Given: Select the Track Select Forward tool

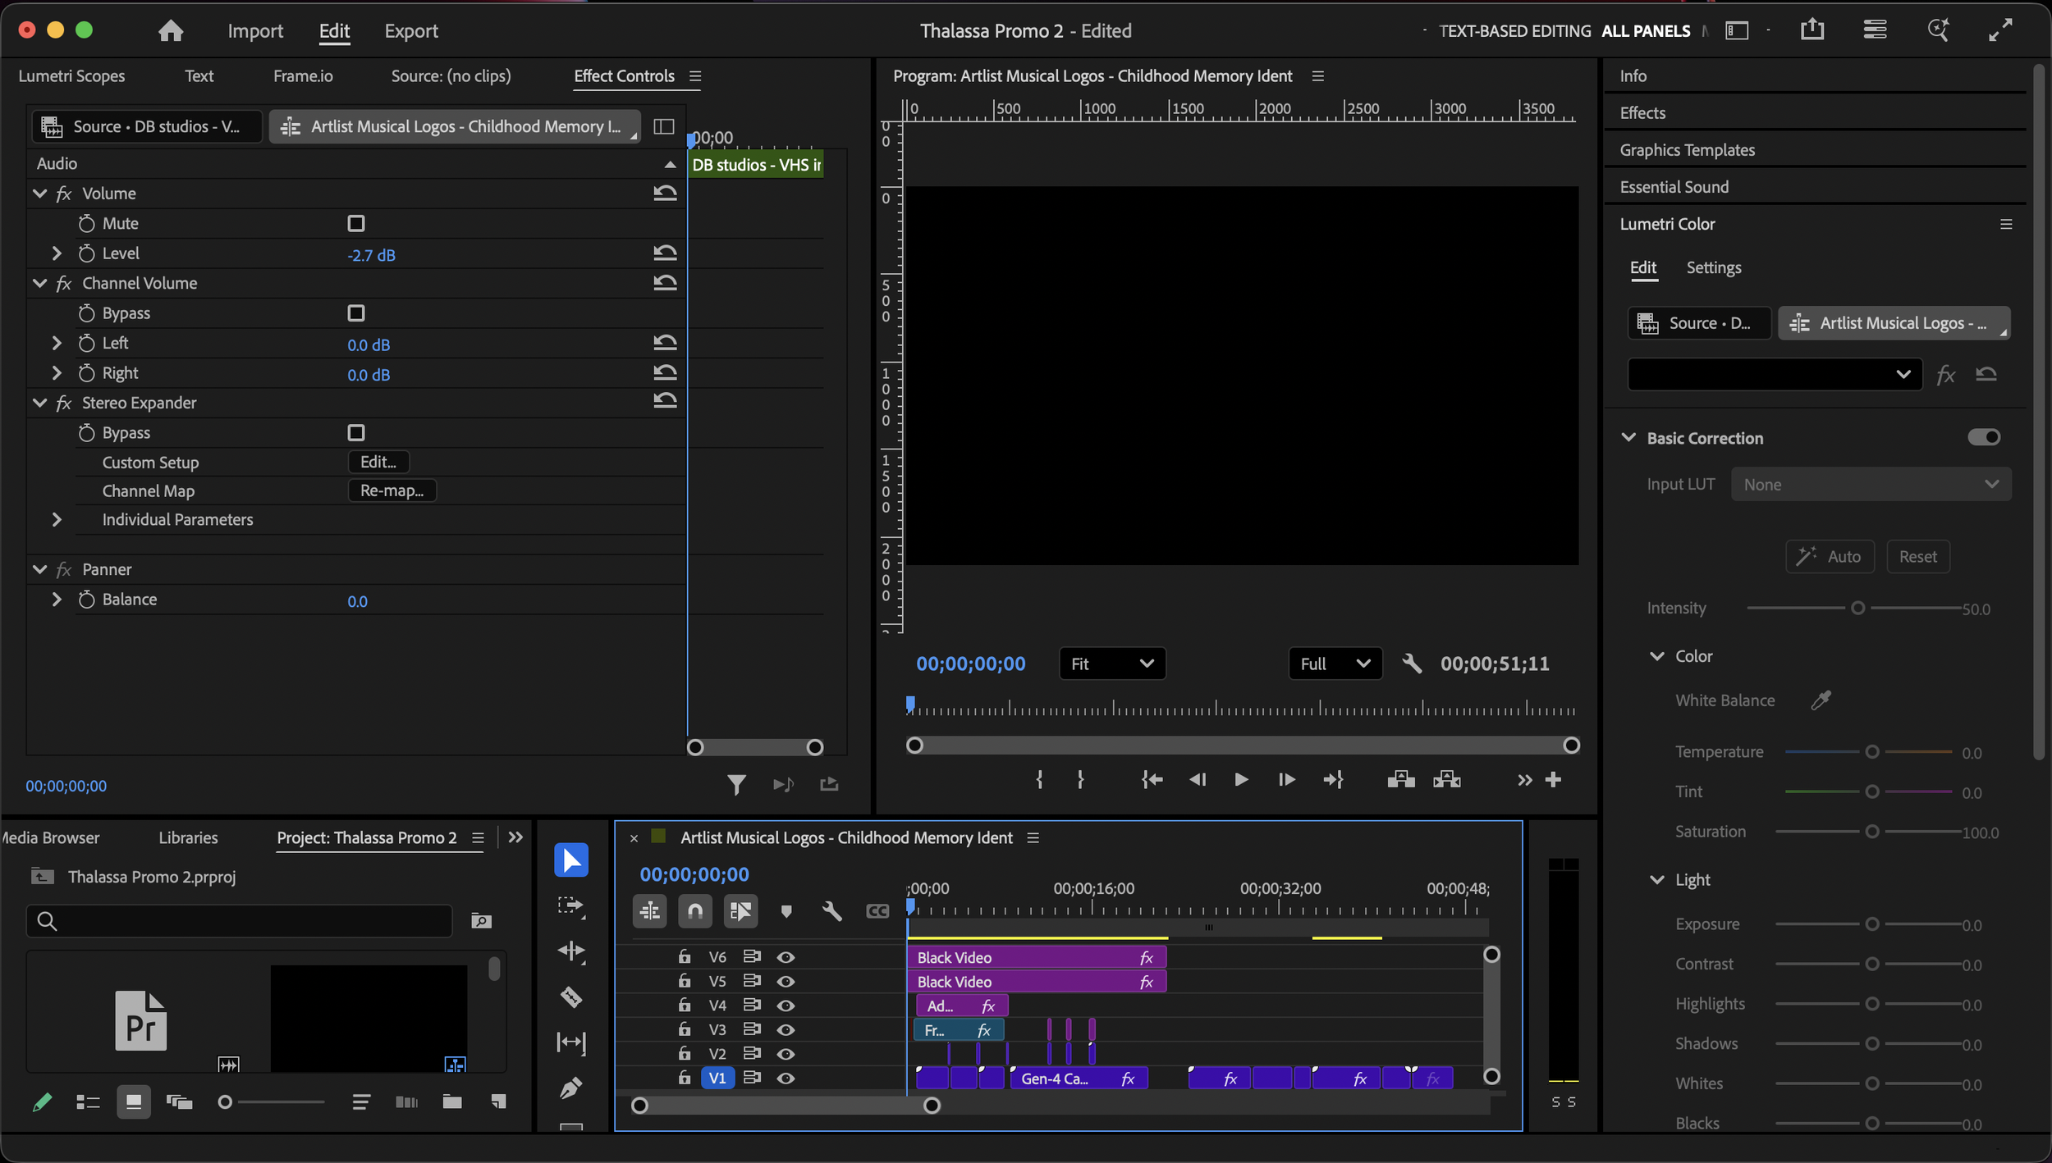Looking at the screenshot, I should [571, 905].
